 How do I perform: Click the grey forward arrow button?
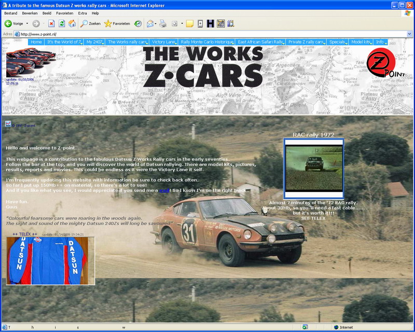click(x=36, y=23)
